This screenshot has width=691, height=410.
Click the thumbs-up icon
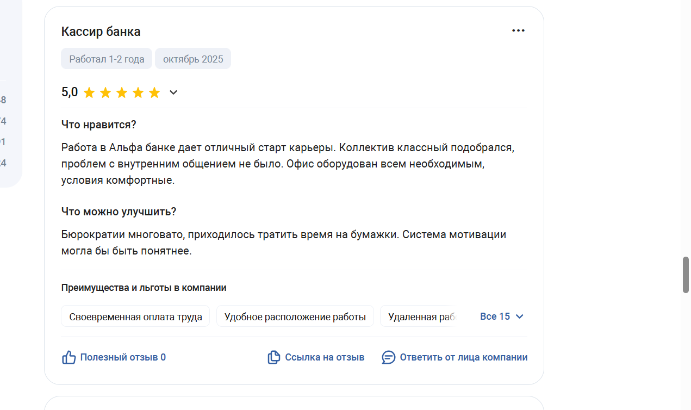69,357
